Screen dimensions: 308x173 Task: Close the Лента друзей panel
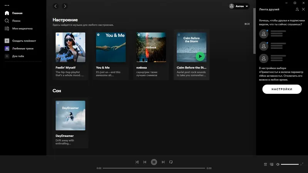click(303, 9)
